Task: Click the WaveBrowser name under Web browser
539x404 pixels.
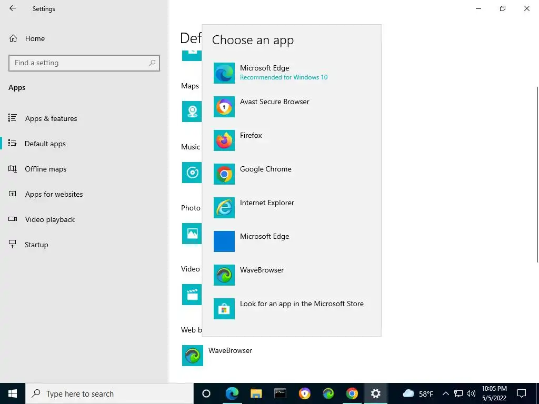Action: pos(231,350)
